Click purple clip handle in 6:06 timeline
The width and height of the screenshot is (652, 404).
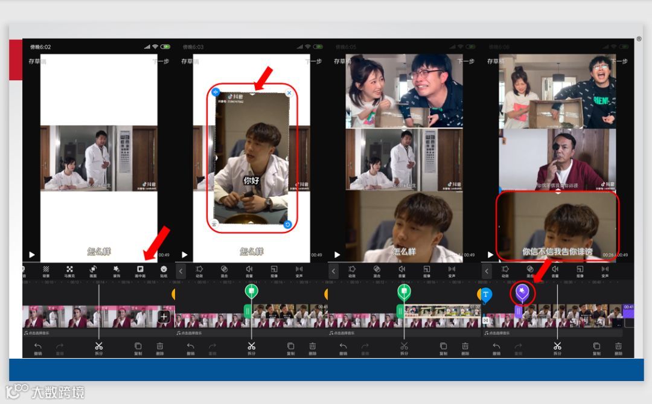pos(518,311)
